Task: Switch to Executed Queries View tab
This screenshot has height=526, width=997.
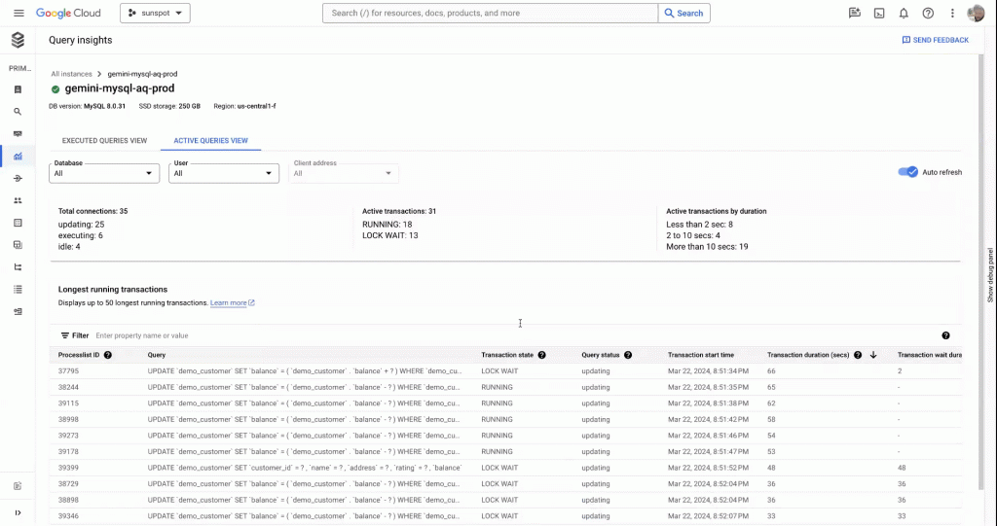Action: coord(104,140)
